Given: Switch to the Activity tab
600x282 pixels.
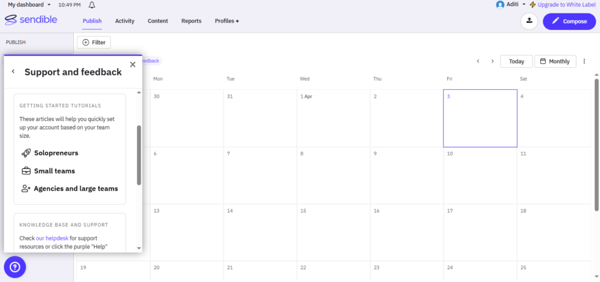Looking at the screenshot, I should (125, 21).
